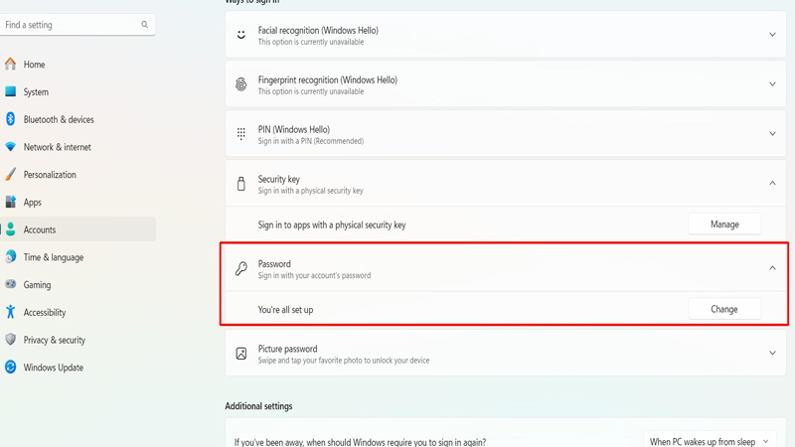The width and height of the screenshot is (795, 447).
Task: Click the search magnifier icon
Action: pyautogui.click(x=144, y=25)
